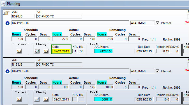The image size is (189, 105).
Task: Click Rpt No: 9999 in N598JB record
Action: tap(172, 39)
